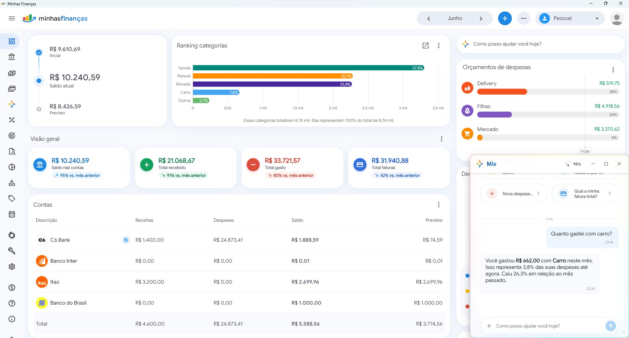
Task: Click the top Como posso ajudar search box
Action: 541,44
